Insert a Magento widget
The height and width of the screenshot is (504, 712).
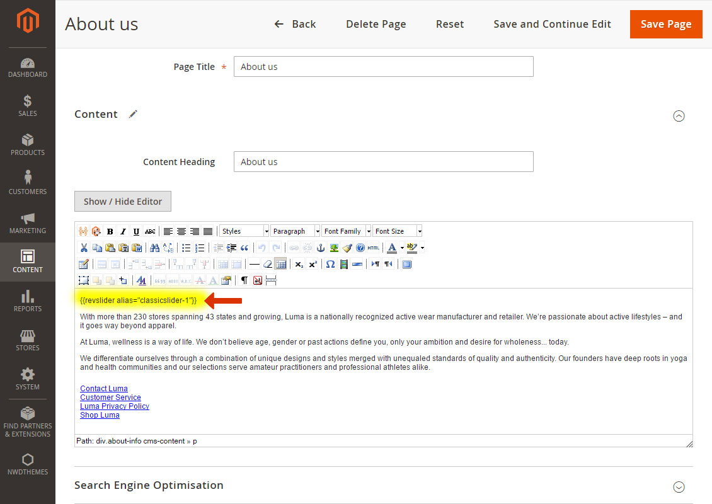[x=96, y=232]
